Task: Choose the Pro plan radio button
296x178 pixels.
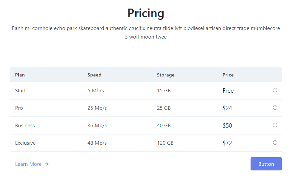Action: [275, 108]
